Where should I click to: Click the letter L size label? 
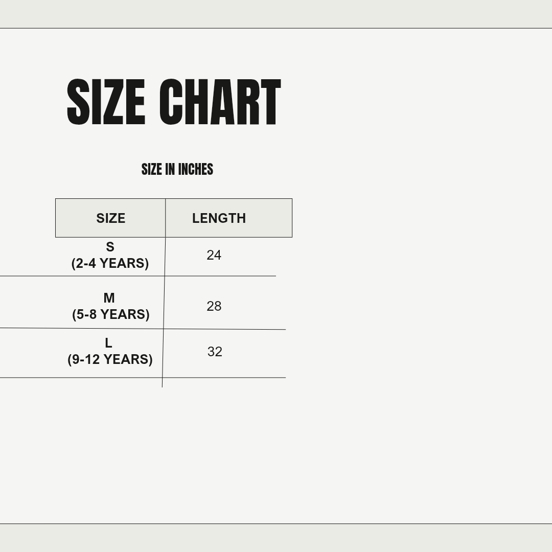(108, 343)
